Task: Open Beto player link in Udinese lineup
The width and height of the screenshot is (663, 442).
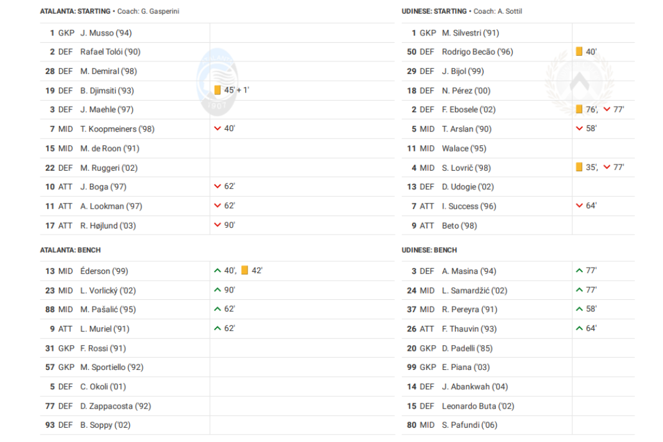Action: point(459,226)
